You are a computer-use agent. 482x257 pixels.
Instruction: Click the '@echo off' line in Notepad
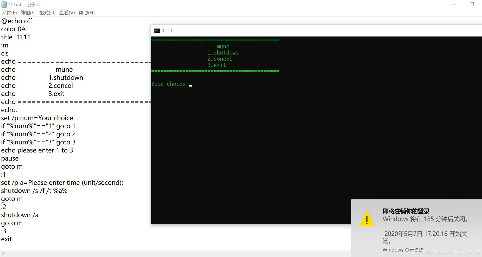click(17, 21)
